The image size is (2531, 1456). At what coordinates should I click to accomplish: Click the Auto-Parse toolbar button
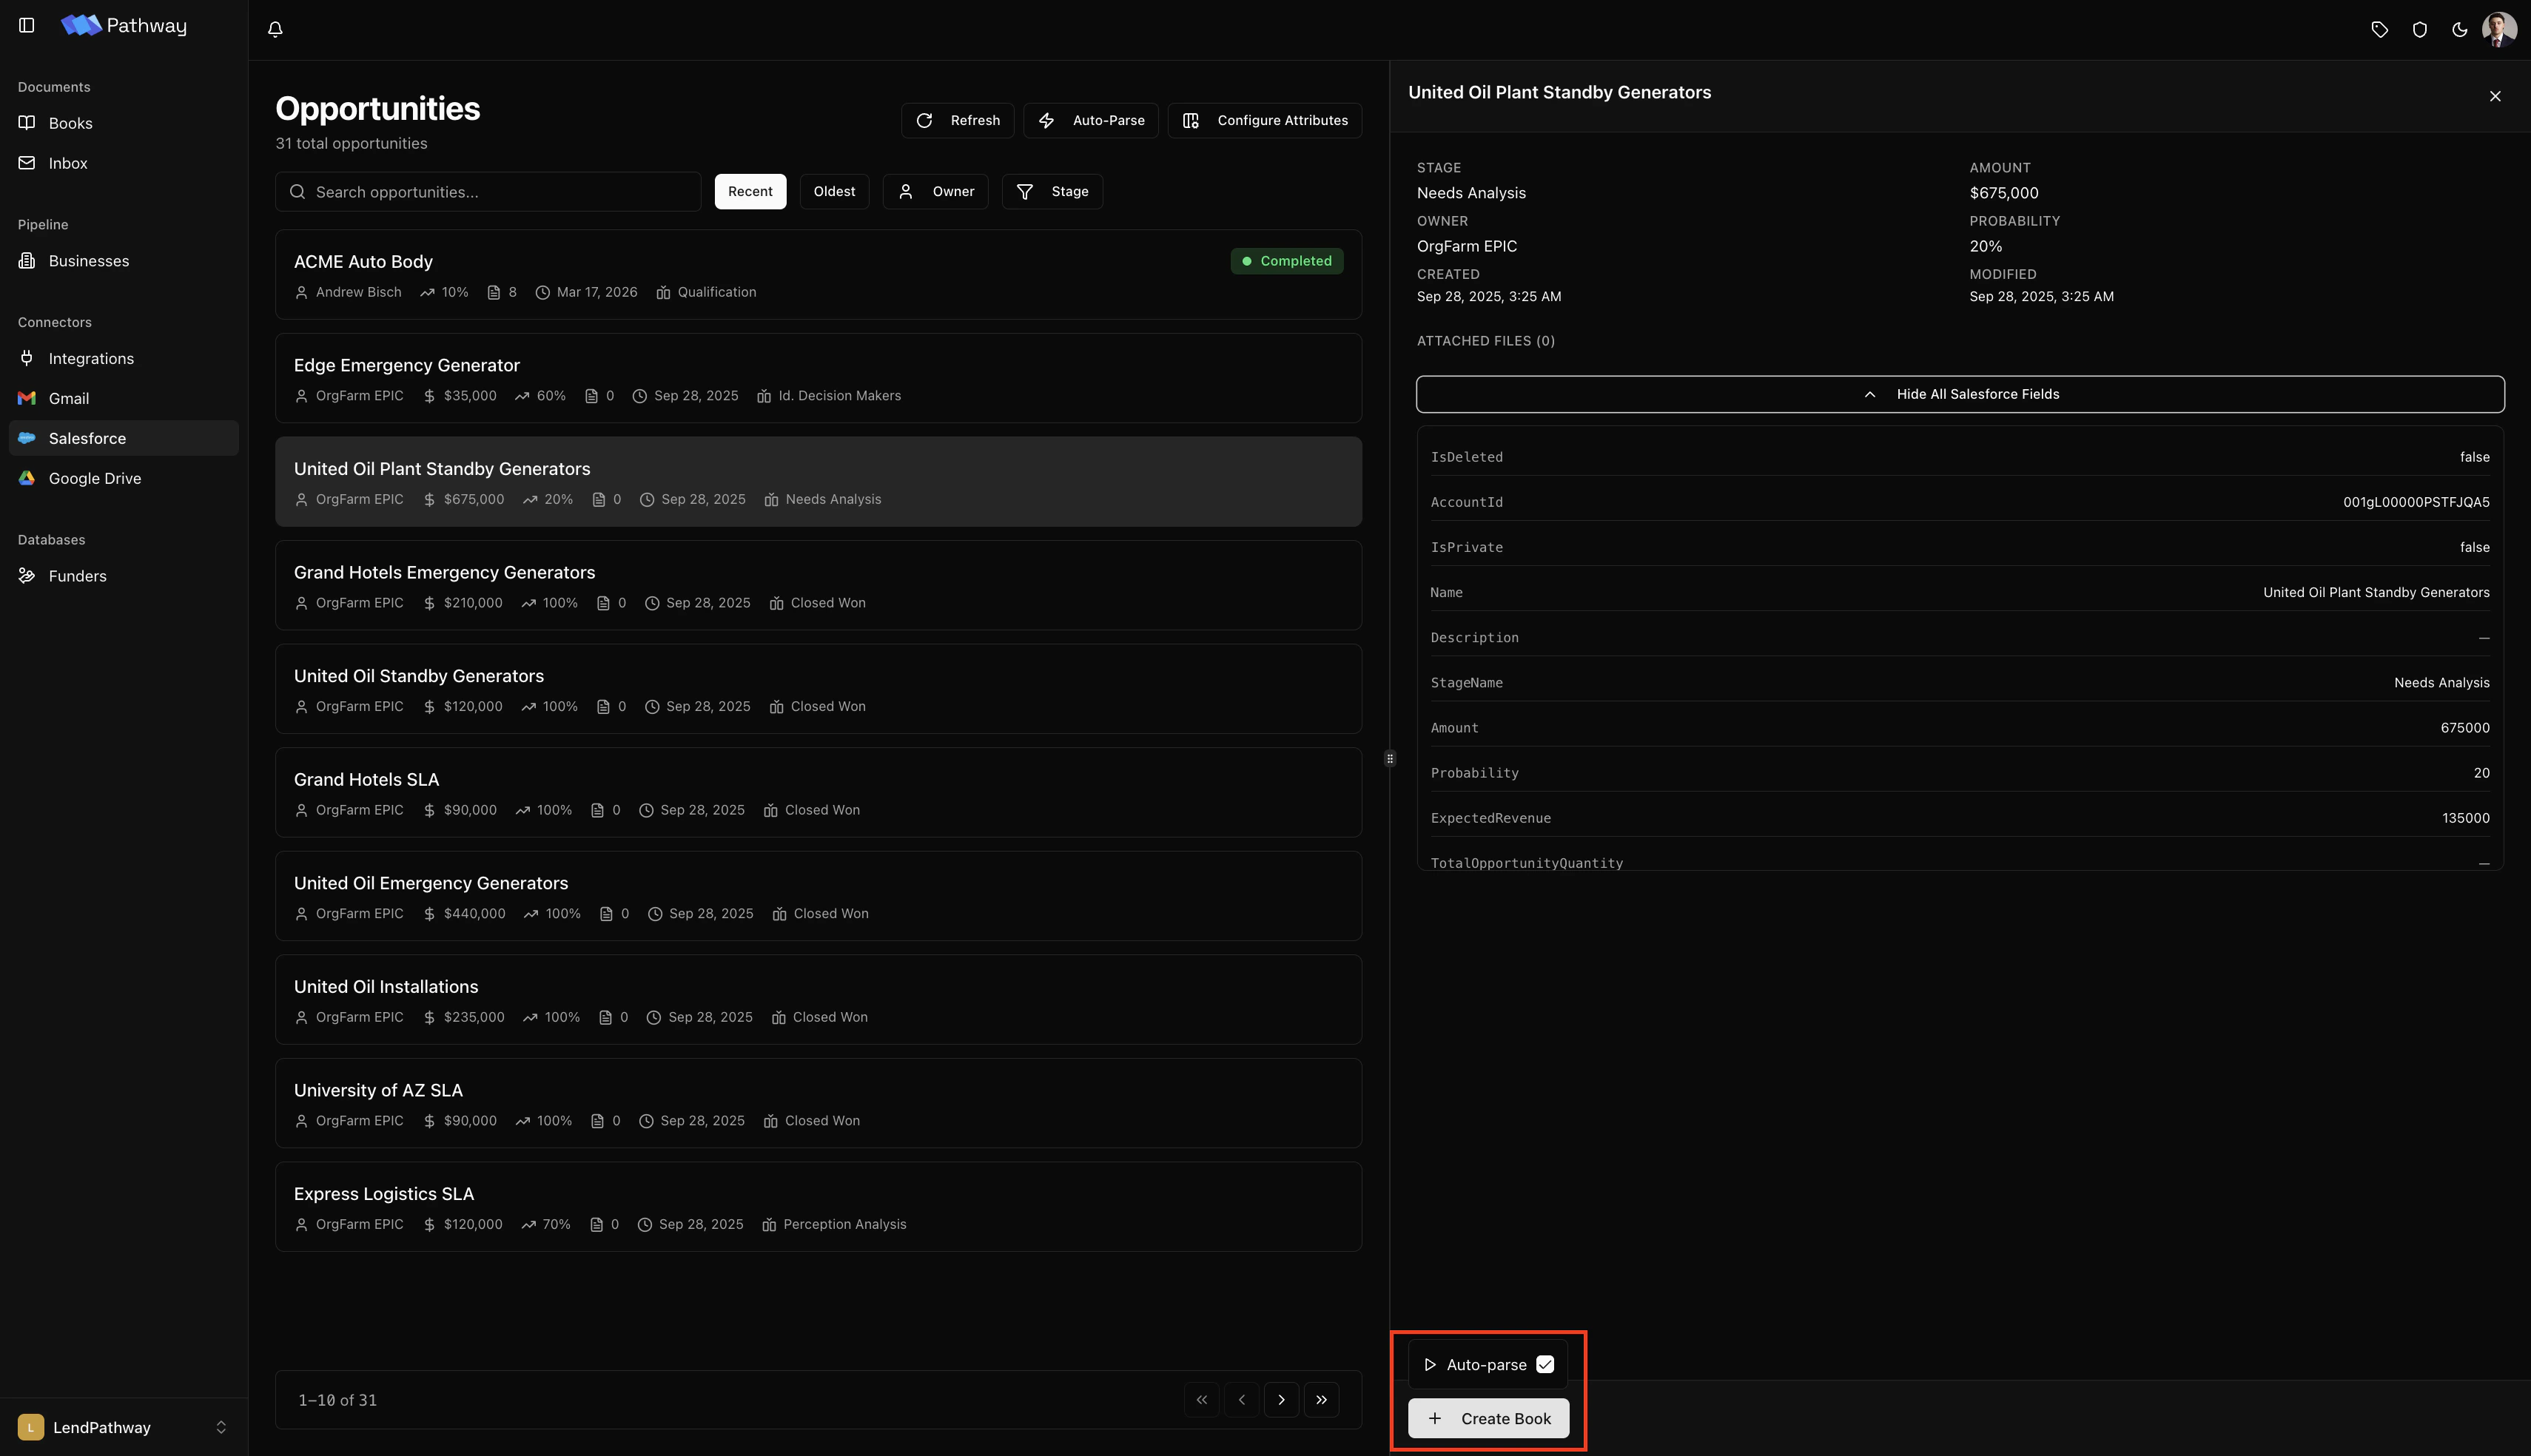pyautogui.click(x=1090, y=120)
